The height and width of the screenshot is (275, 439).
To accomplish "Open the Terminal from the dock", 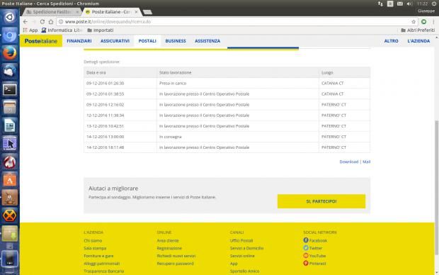I will click(x=9, y=89).
